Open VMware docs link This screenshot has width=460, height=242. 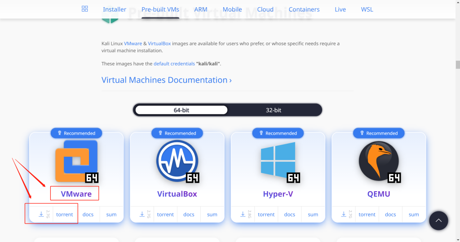coord(88,215)
